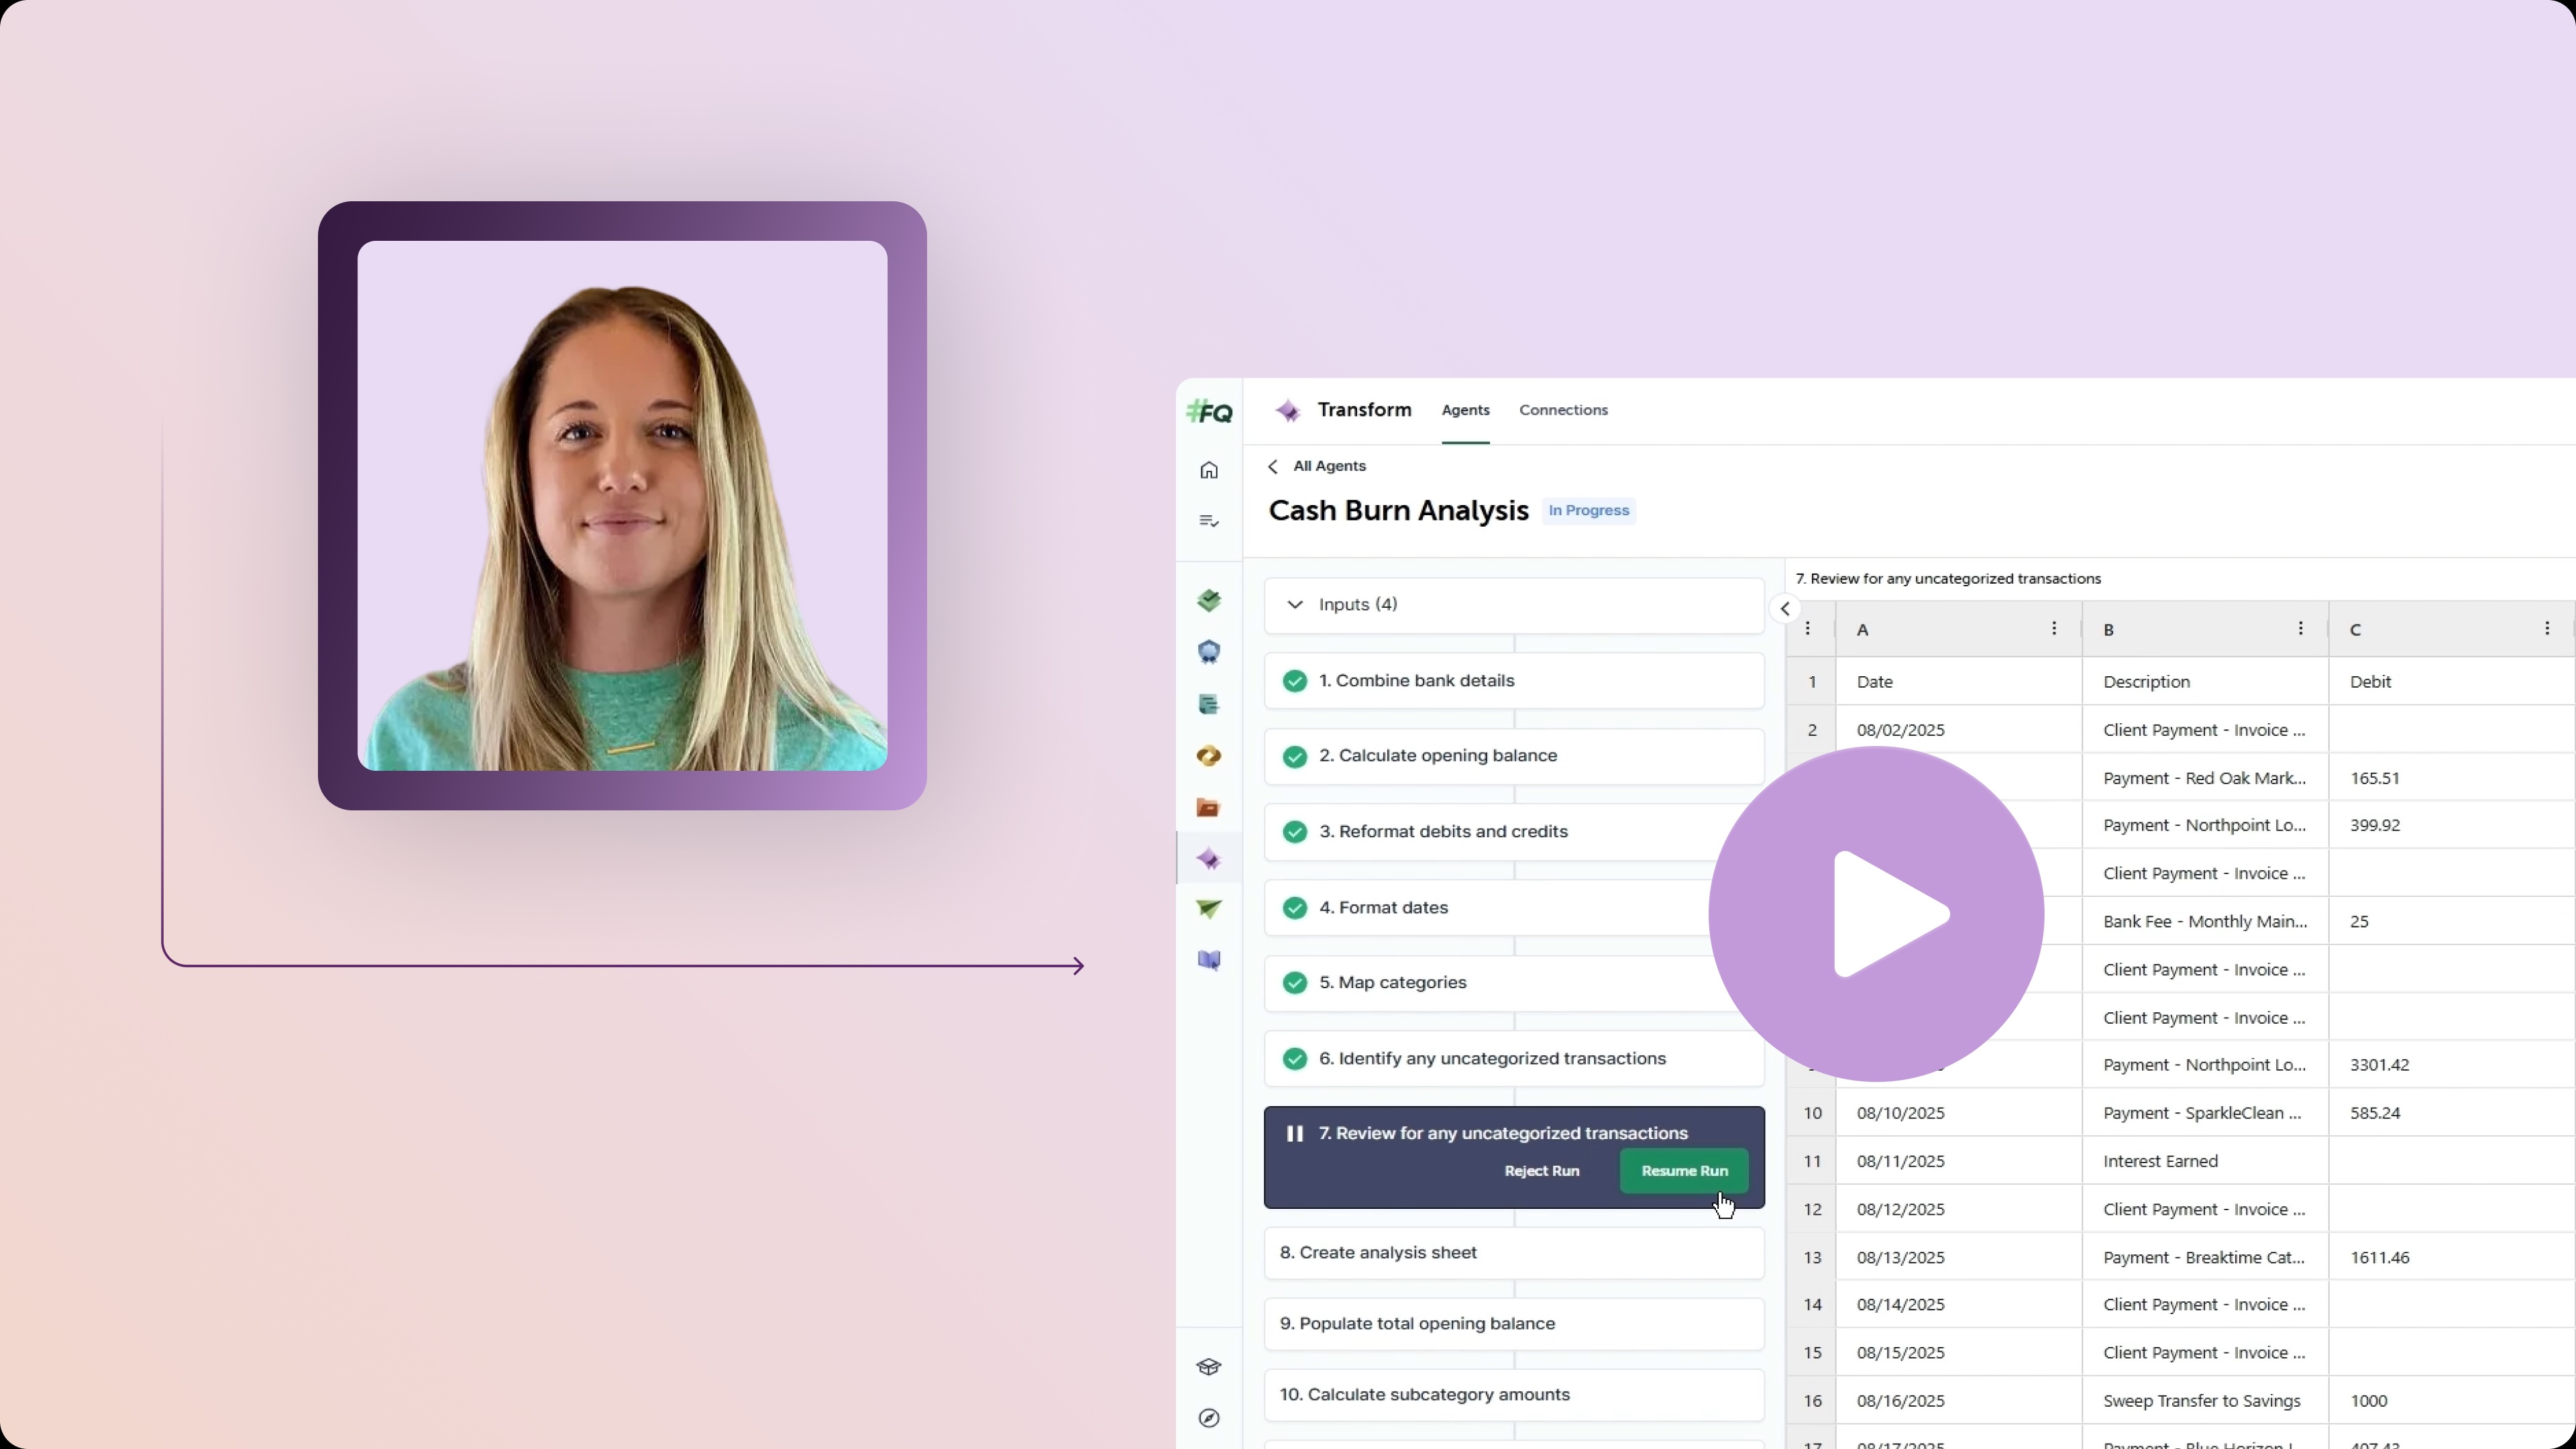
Task: Click the Resume Run button
Action: pos(1684,1171)
